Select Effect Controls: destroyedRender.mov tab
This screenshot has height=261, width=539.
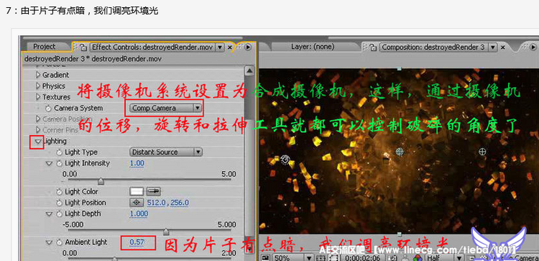[152, 47]
